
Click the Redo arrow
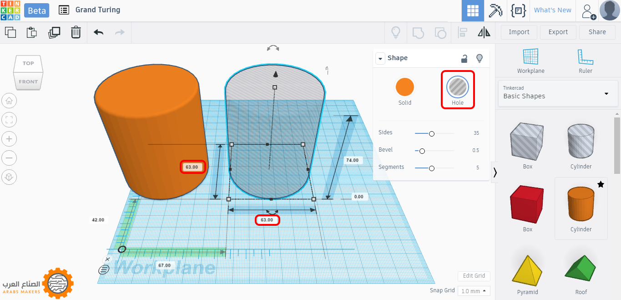(x=120, y=32)
